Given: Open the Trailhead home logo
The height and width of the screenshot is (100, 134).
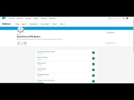Looking at the screenshot, I should 6,24.
